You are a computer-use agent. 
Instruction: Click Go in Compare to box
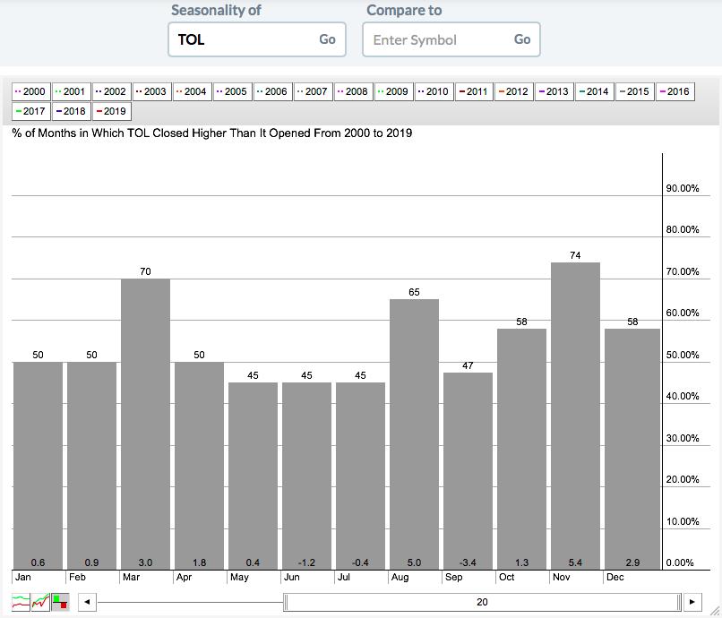[522, 39]
